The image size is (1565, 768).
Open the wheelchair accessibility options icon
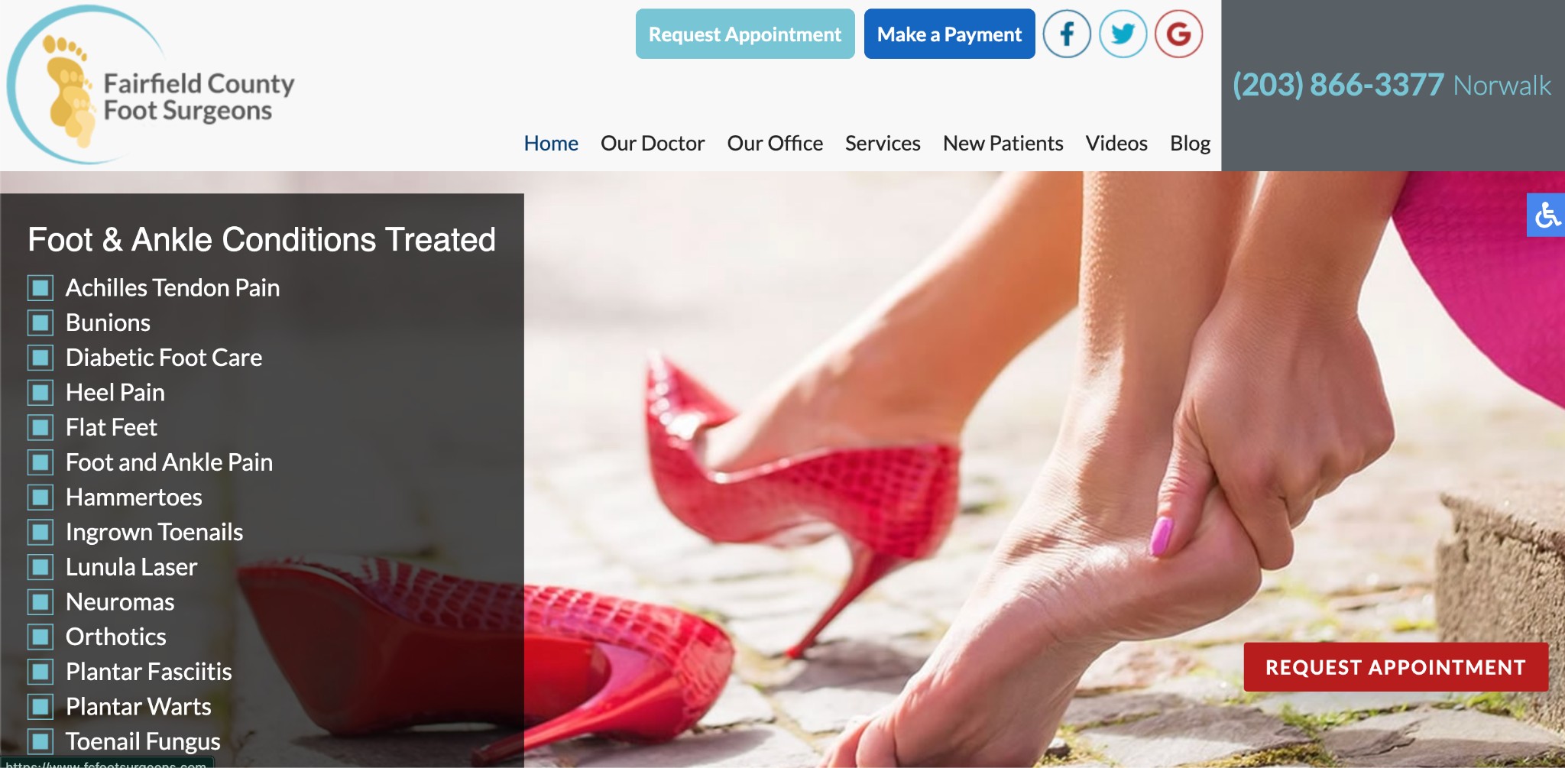coord(1546,215)
